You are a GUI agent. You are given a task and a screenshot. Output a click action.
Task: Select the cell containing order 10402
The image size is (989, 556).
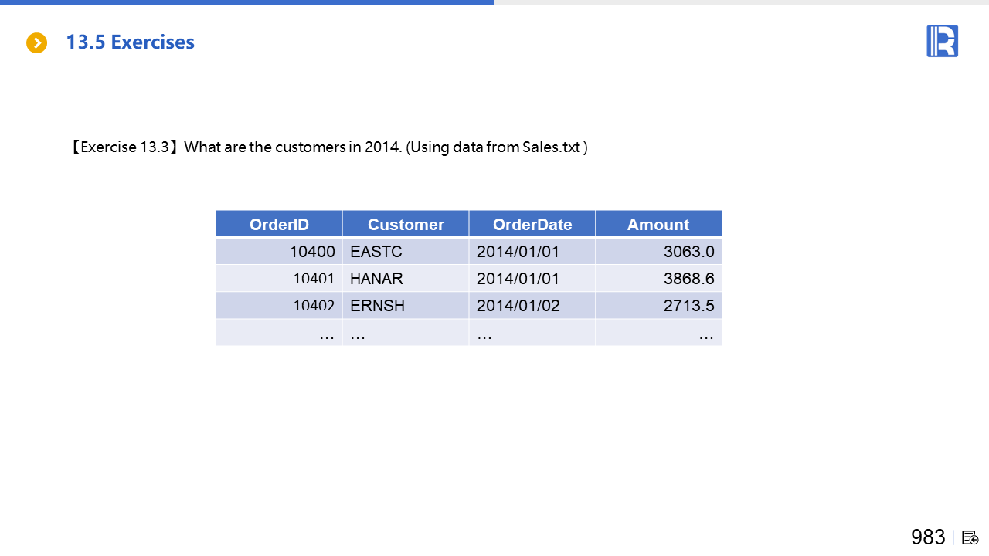click(279, 306)
